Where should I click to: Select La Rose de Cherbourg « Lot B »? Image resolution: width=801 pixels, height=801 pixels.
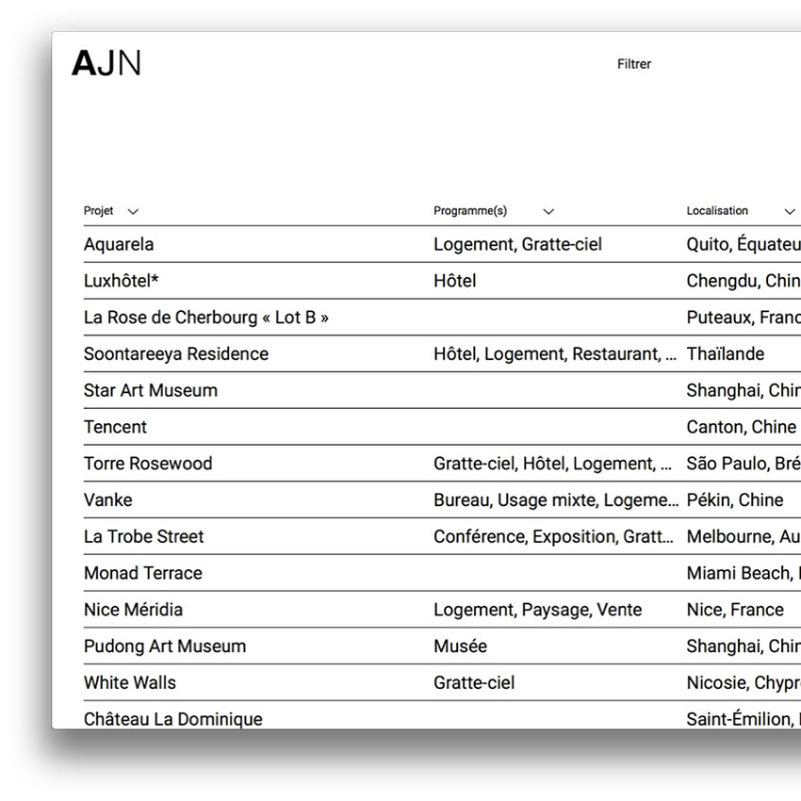(x=206, y=318)
